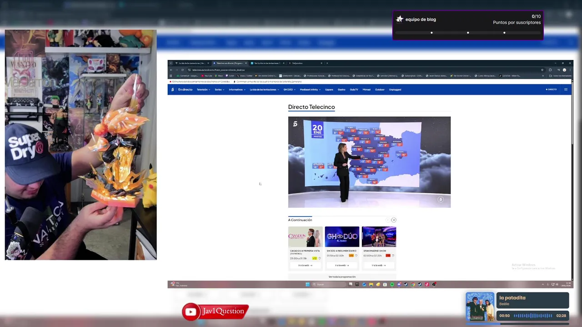Screen dimensions: 582x327
Task: Open the Maps bookmark
Action: tap(219, 75)
